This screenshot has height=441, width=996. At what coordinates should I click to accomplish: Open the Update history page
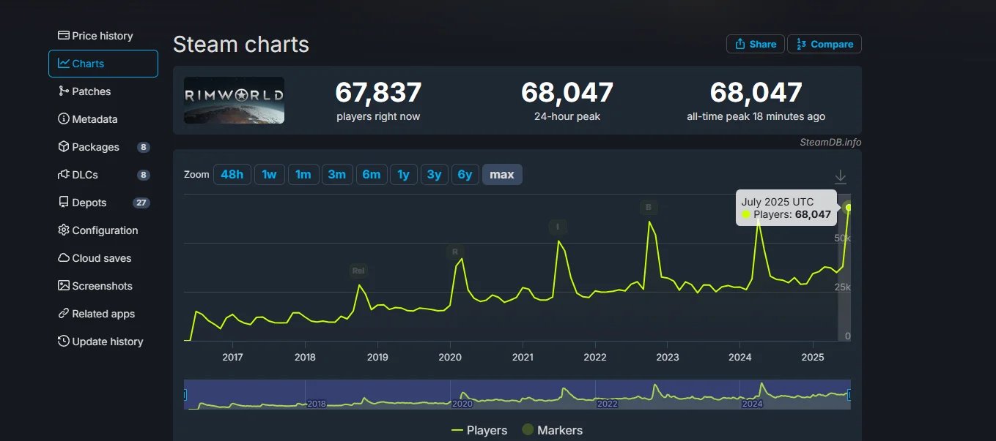point(100,342)
